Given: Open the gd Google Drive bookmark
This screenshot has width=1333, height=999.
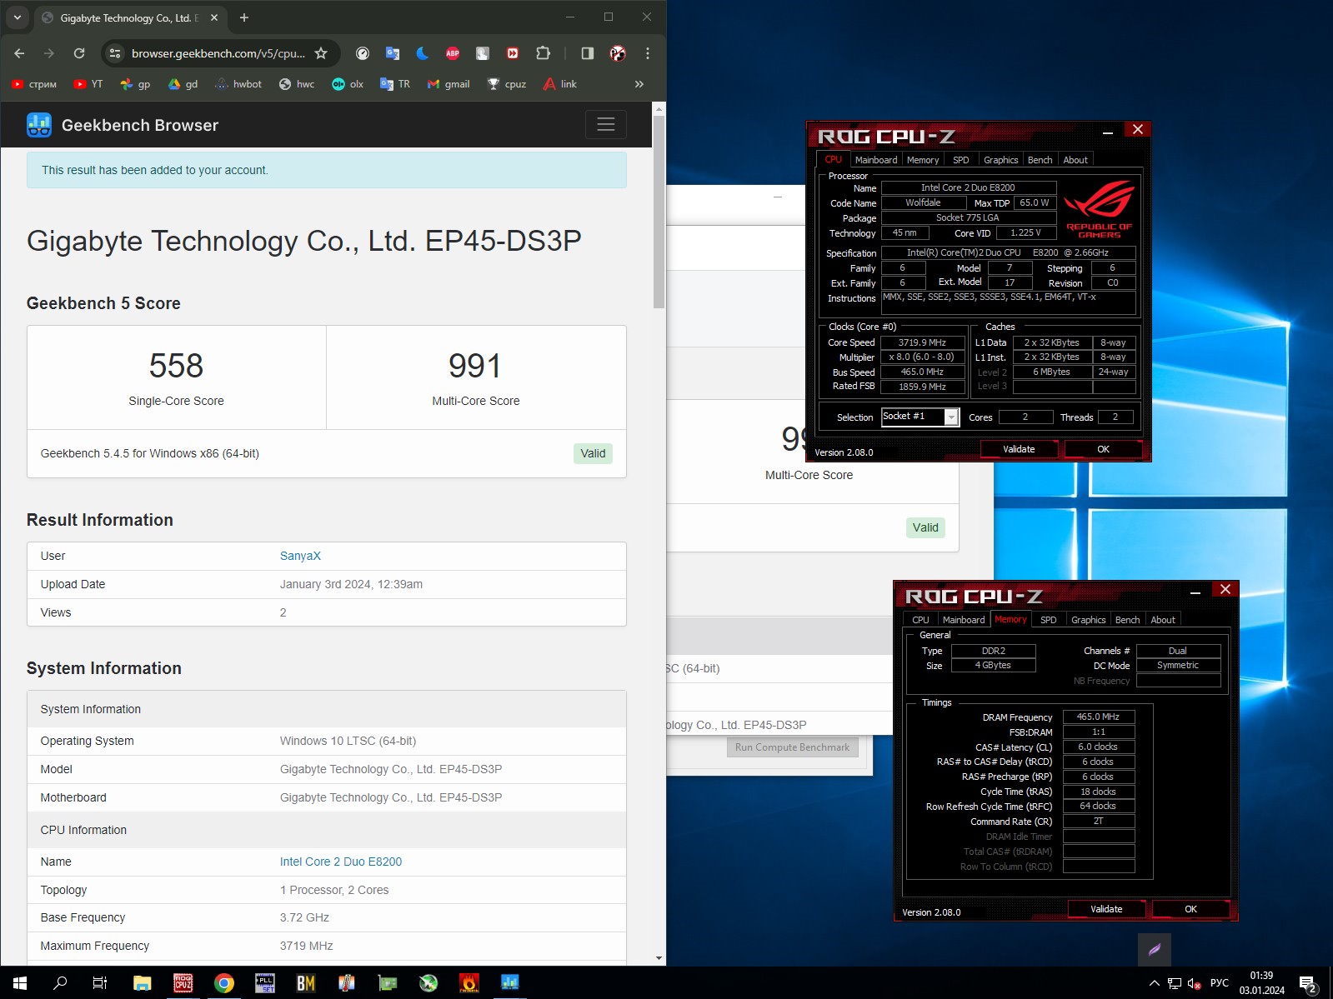Looking at the screenshot, I should (x=183, y=84).
